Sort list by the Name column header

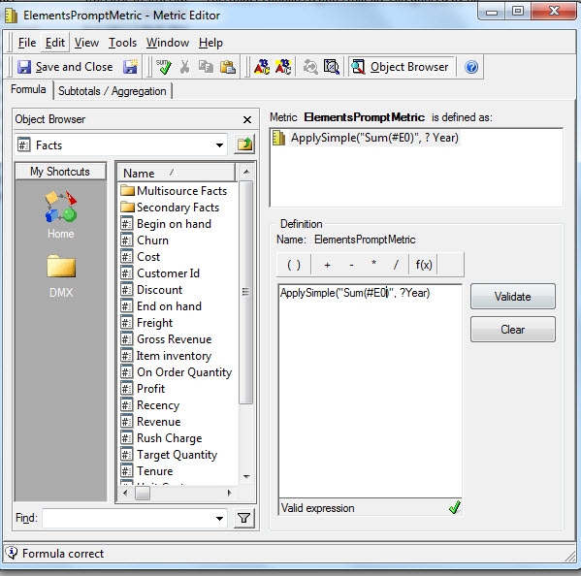pyautogui.click(x=177, y=173)
